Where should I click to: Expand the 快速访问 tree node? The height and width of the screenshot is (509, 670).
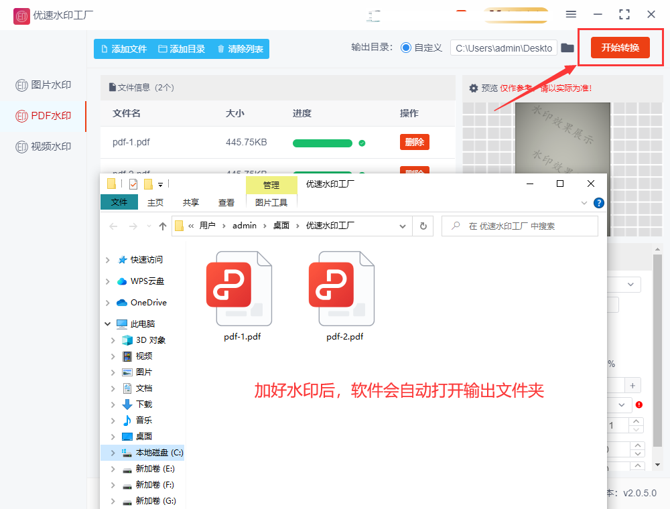108,260
